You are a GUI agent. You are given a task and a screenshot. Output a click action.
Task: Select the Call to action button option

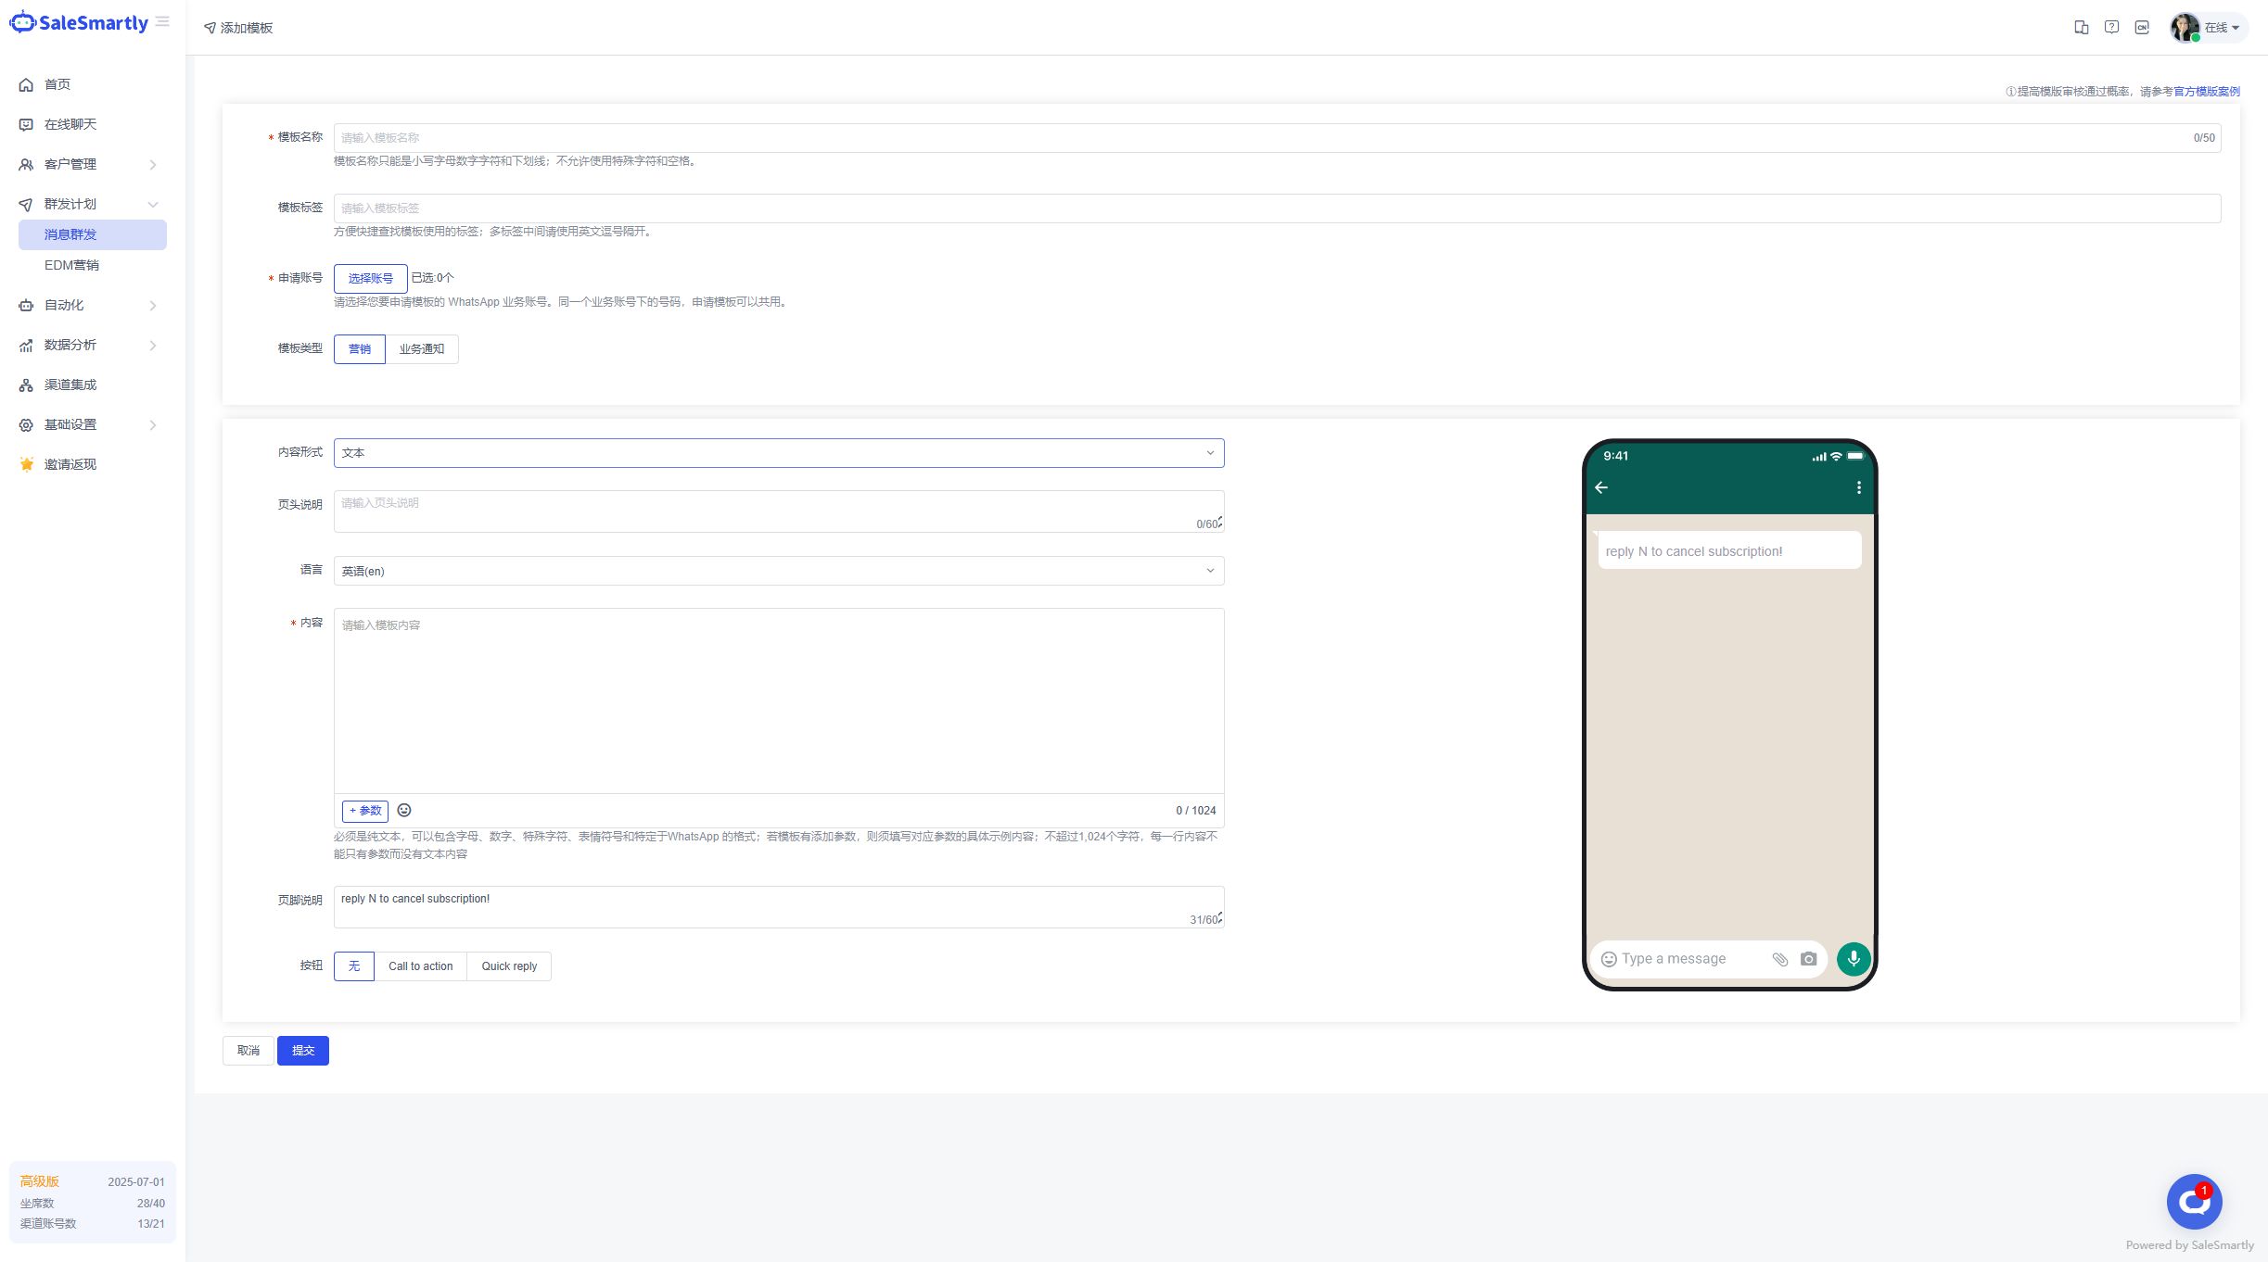(420, 966)
